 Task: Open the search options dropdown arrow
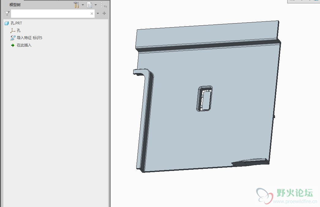[x=98, y=14]
